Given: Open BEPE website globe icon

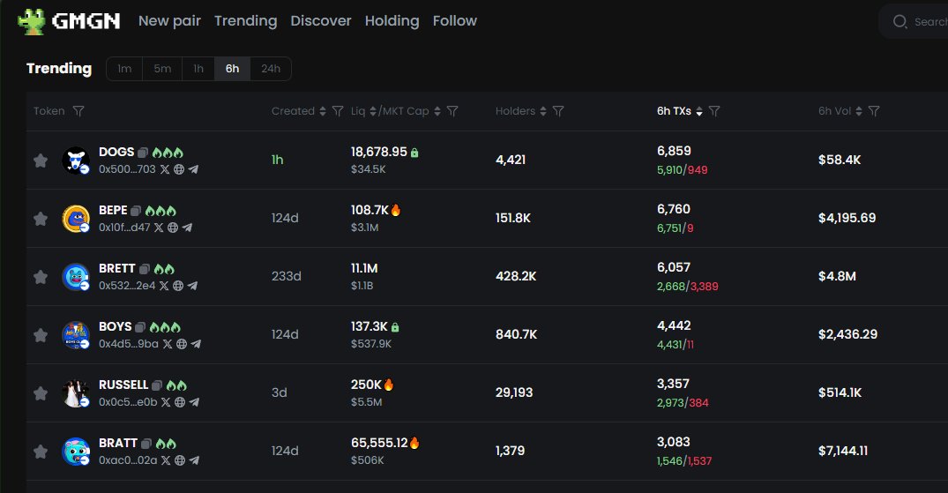Looking at the screenshot, I should pos(173,228).
